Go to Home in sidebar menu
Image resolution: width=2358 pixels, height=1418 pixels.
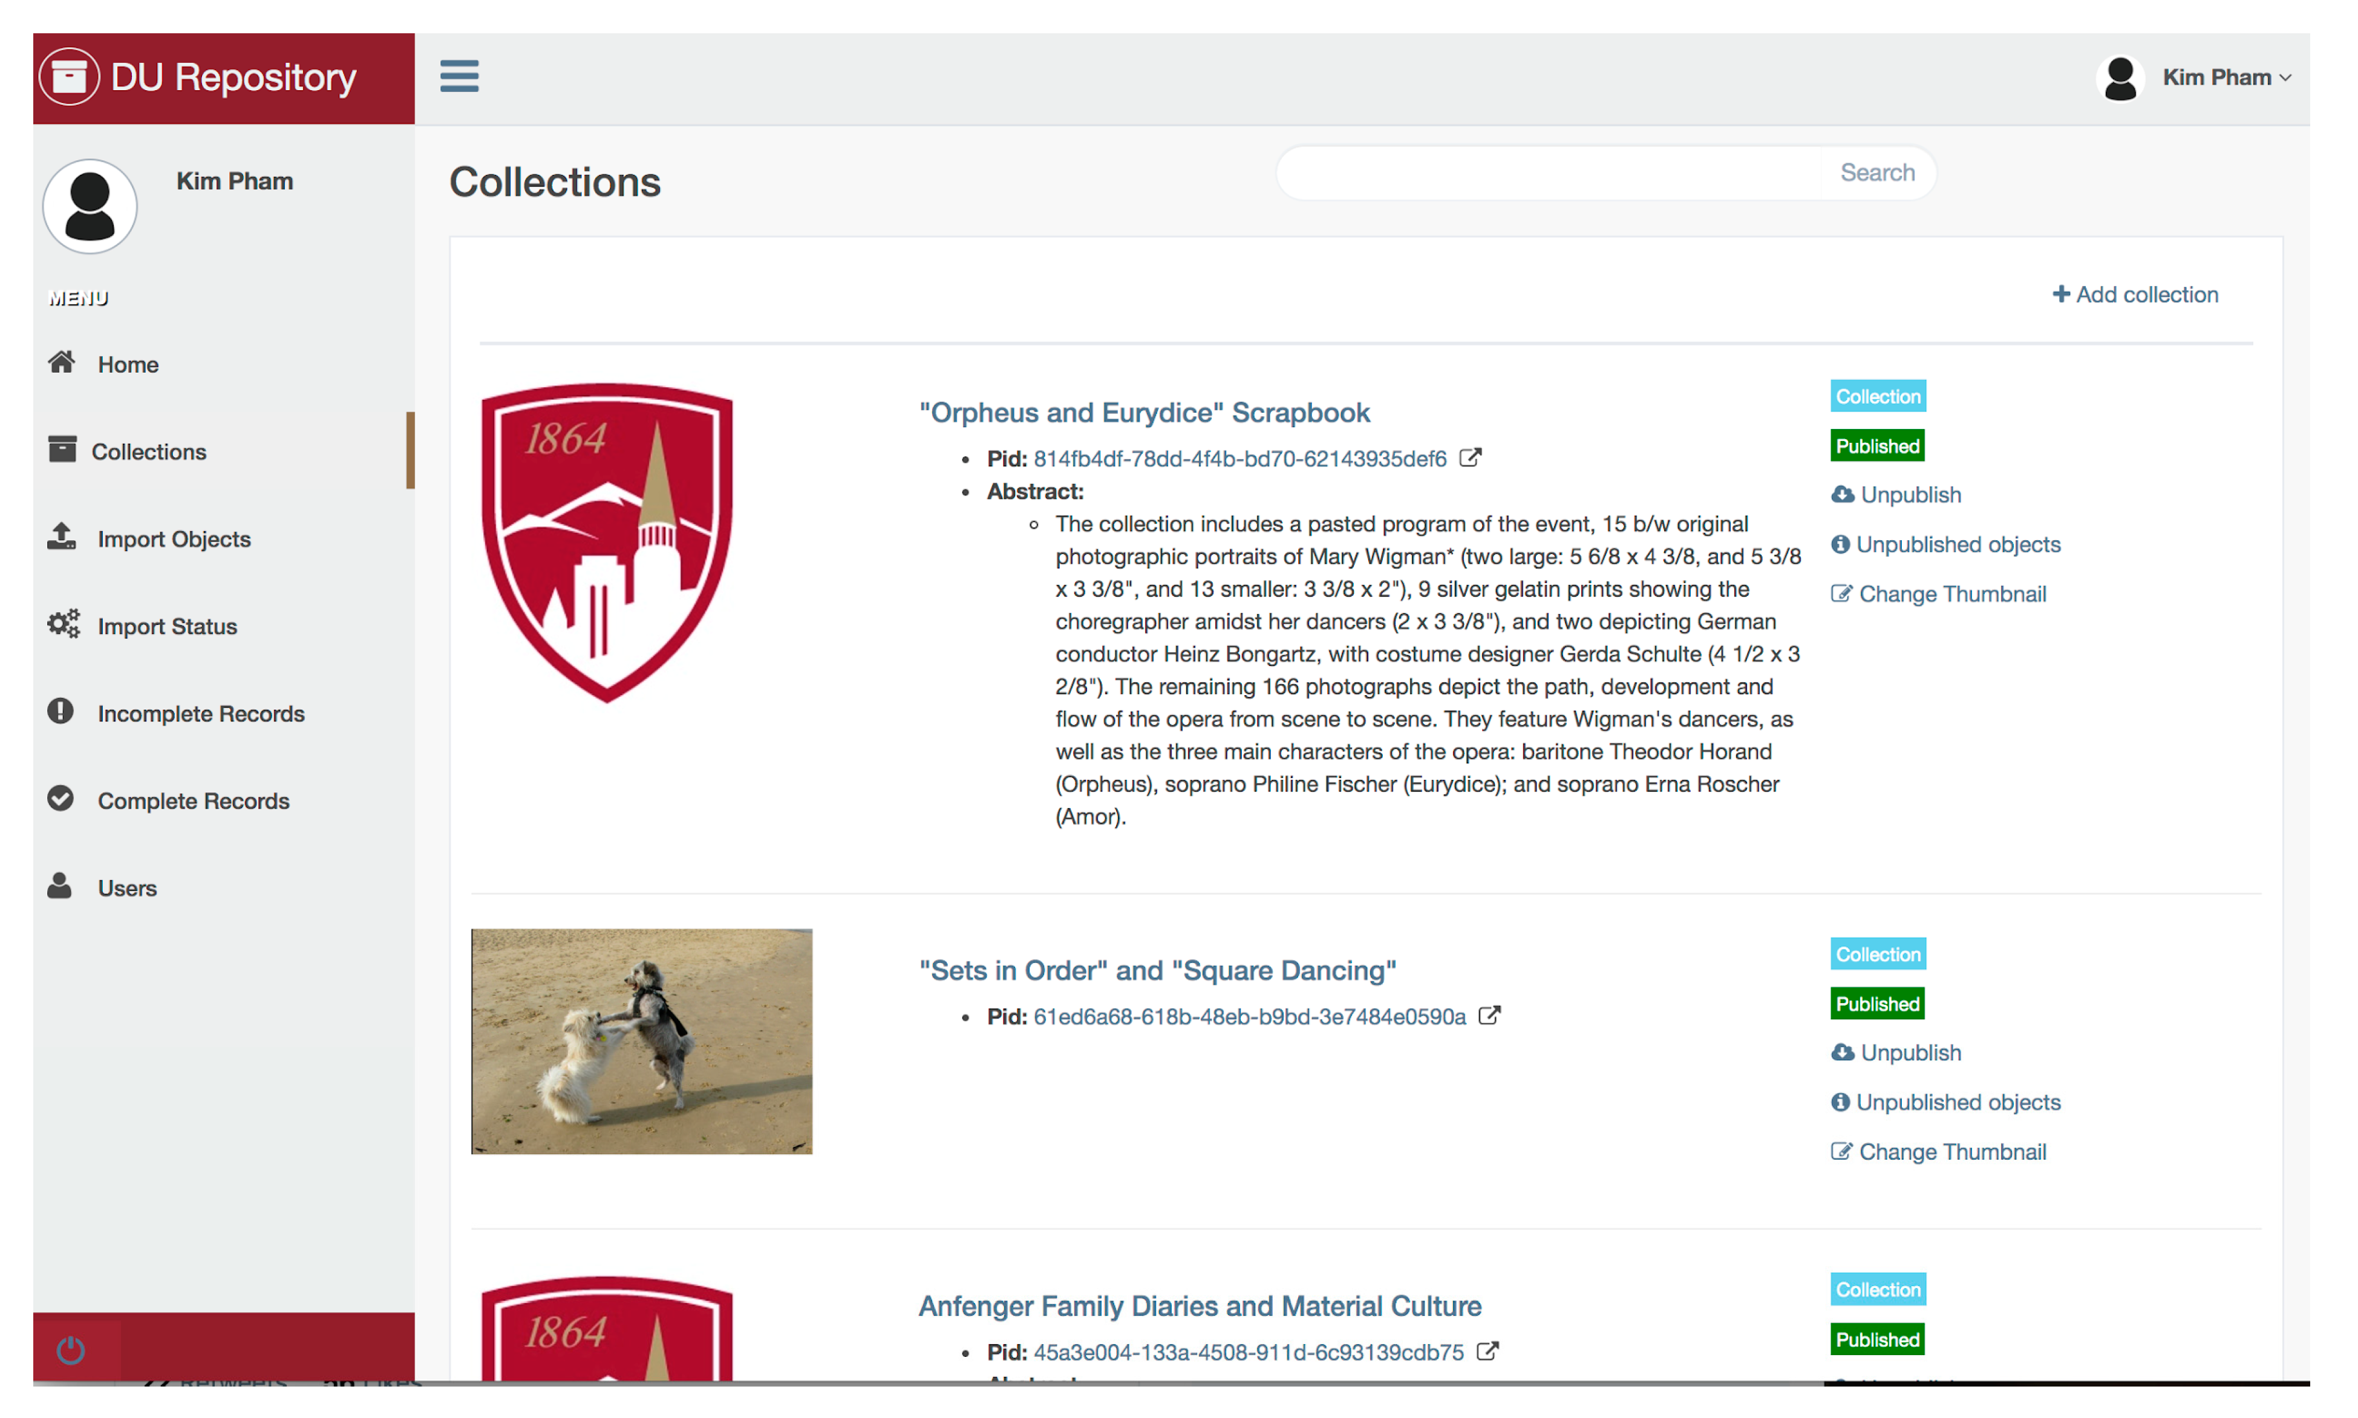point(127,364)
